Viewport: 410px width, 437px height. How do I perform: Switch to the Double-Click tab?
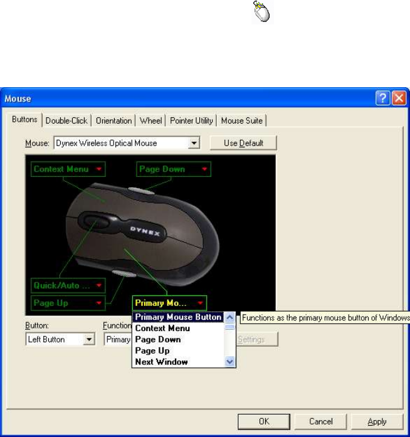(x=66, y=120)
